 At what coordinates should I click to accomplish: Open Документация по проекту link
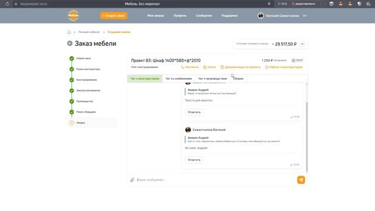240,67
